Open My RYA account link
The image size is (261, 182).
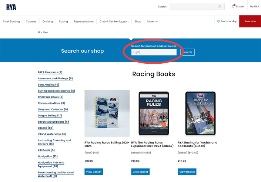(254, 7)
